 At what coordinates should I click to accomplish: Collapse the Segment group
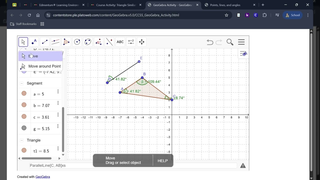coord(22,83)
